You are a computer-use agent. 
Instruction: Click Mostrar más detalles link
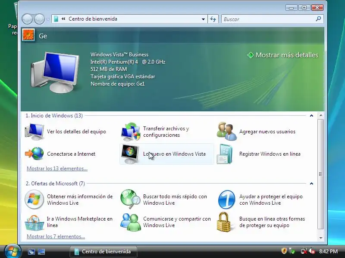pos(287,55)
